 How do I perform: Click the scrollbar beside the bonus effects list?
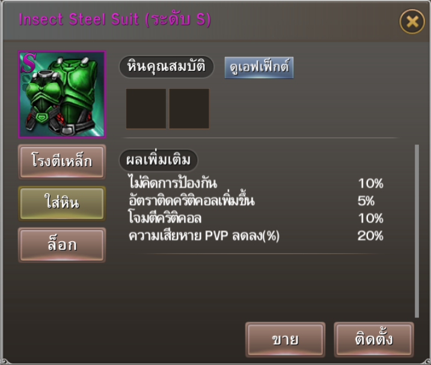[x=417, y=231]
